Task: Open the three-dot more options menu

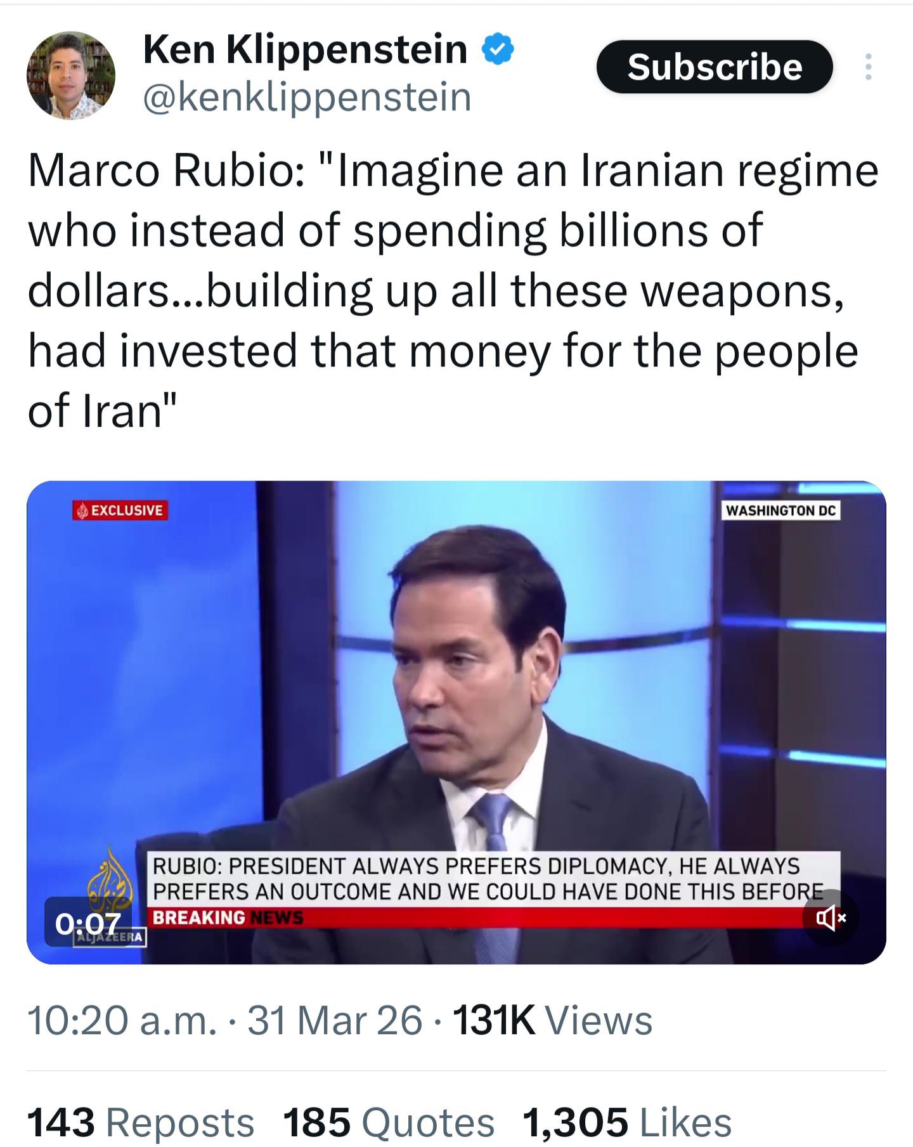Action: [x=868, y=67]
